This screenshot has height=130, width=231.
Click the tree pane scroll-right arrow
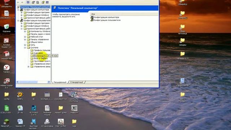tap(49, 82)
